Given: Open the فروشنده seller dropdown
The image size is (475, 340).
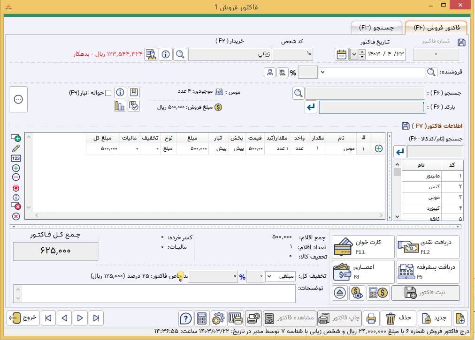Looking at the screenshot, I should [x=322, y=72].
